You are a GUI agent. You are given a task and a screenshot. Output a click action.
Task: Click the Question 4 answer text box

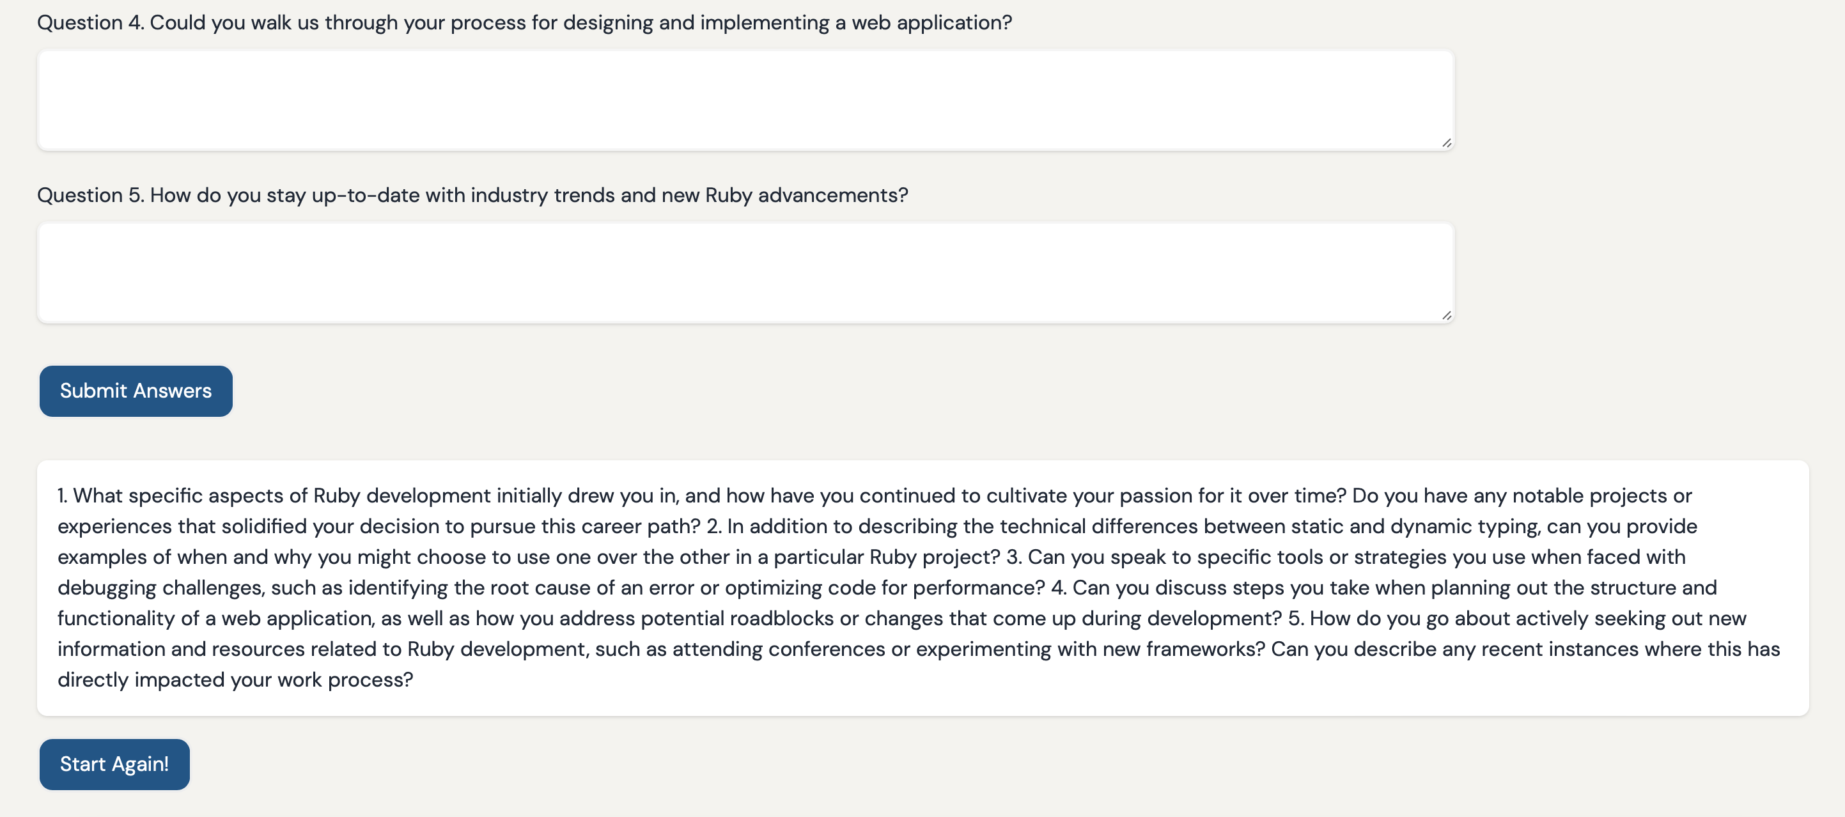coord(745,100)
